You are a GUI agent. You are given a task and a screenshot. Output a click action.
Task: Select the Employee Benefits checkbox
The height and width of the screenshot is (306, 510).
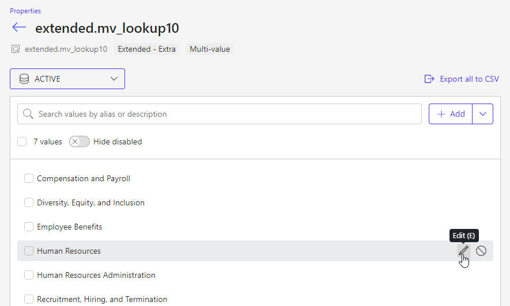click(x=29, y=227)
